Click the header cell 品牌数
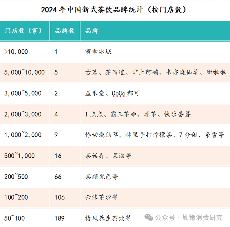The width and height of the screenshot is (230, 227). pos(65,31)
